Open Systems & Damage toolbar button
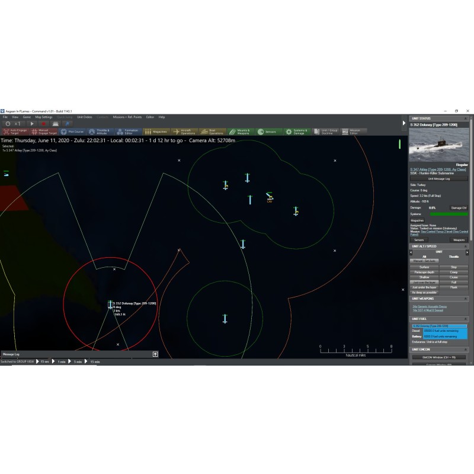Screen dimensions: 474x474 click(297, 132)
